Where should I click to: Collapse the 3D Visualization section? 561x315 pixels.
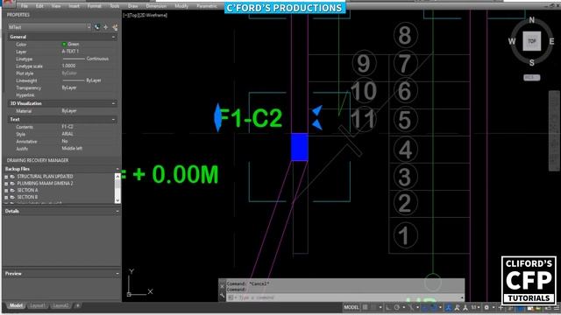point(113,103)
